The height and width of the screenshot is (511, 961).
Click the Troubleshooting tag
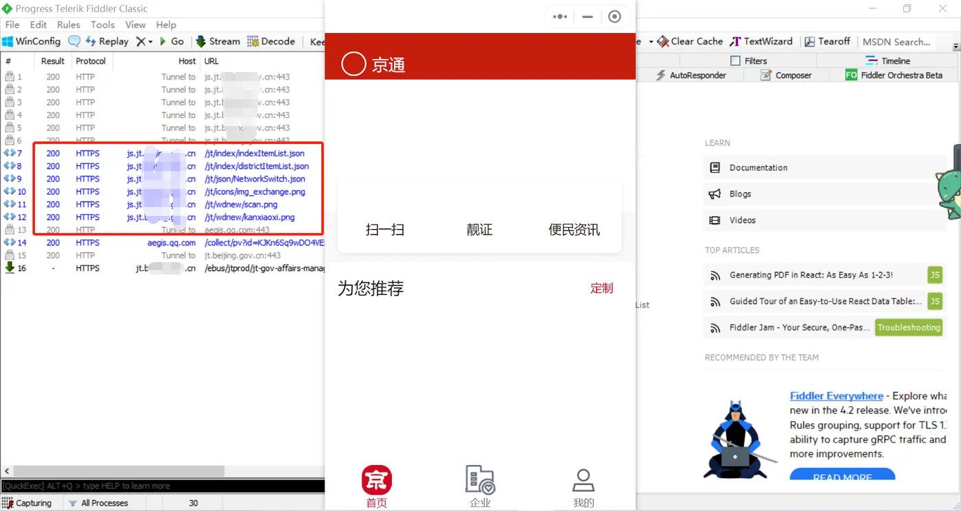(x=909, y=327)
